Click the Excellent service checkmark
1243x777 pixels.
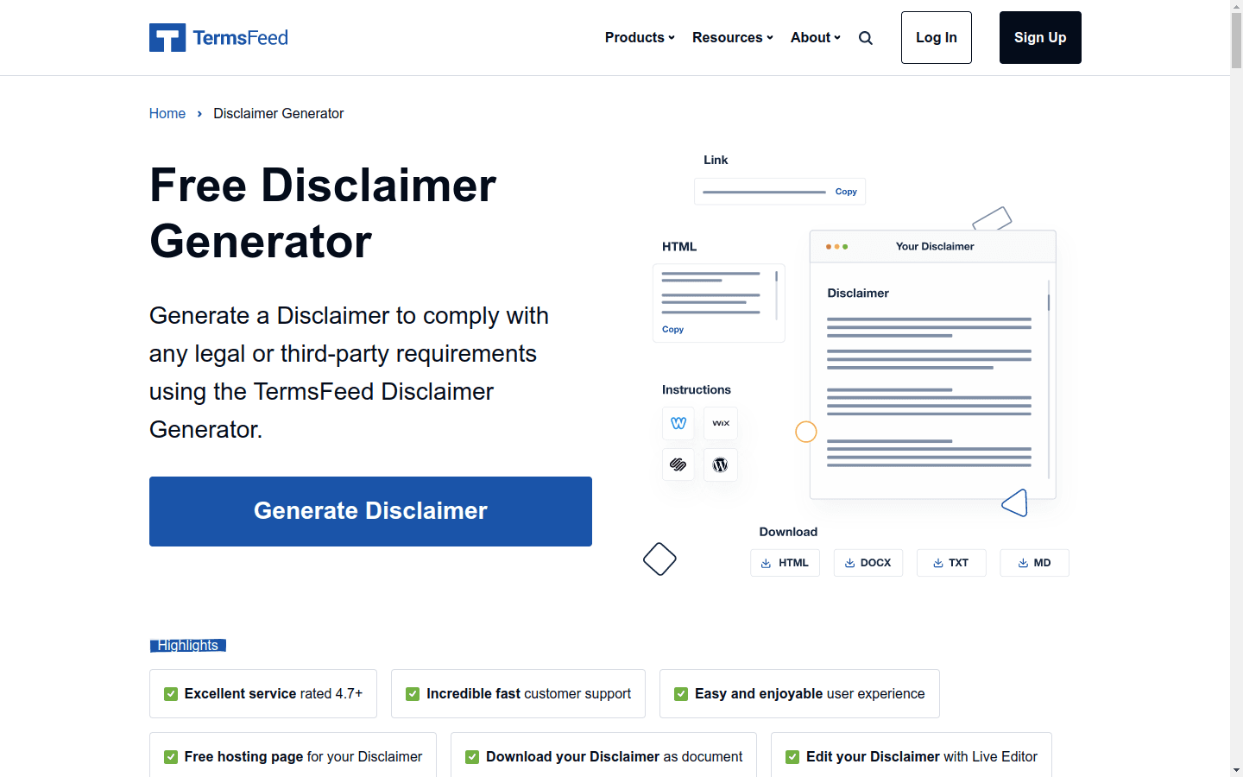click(170, 693)
